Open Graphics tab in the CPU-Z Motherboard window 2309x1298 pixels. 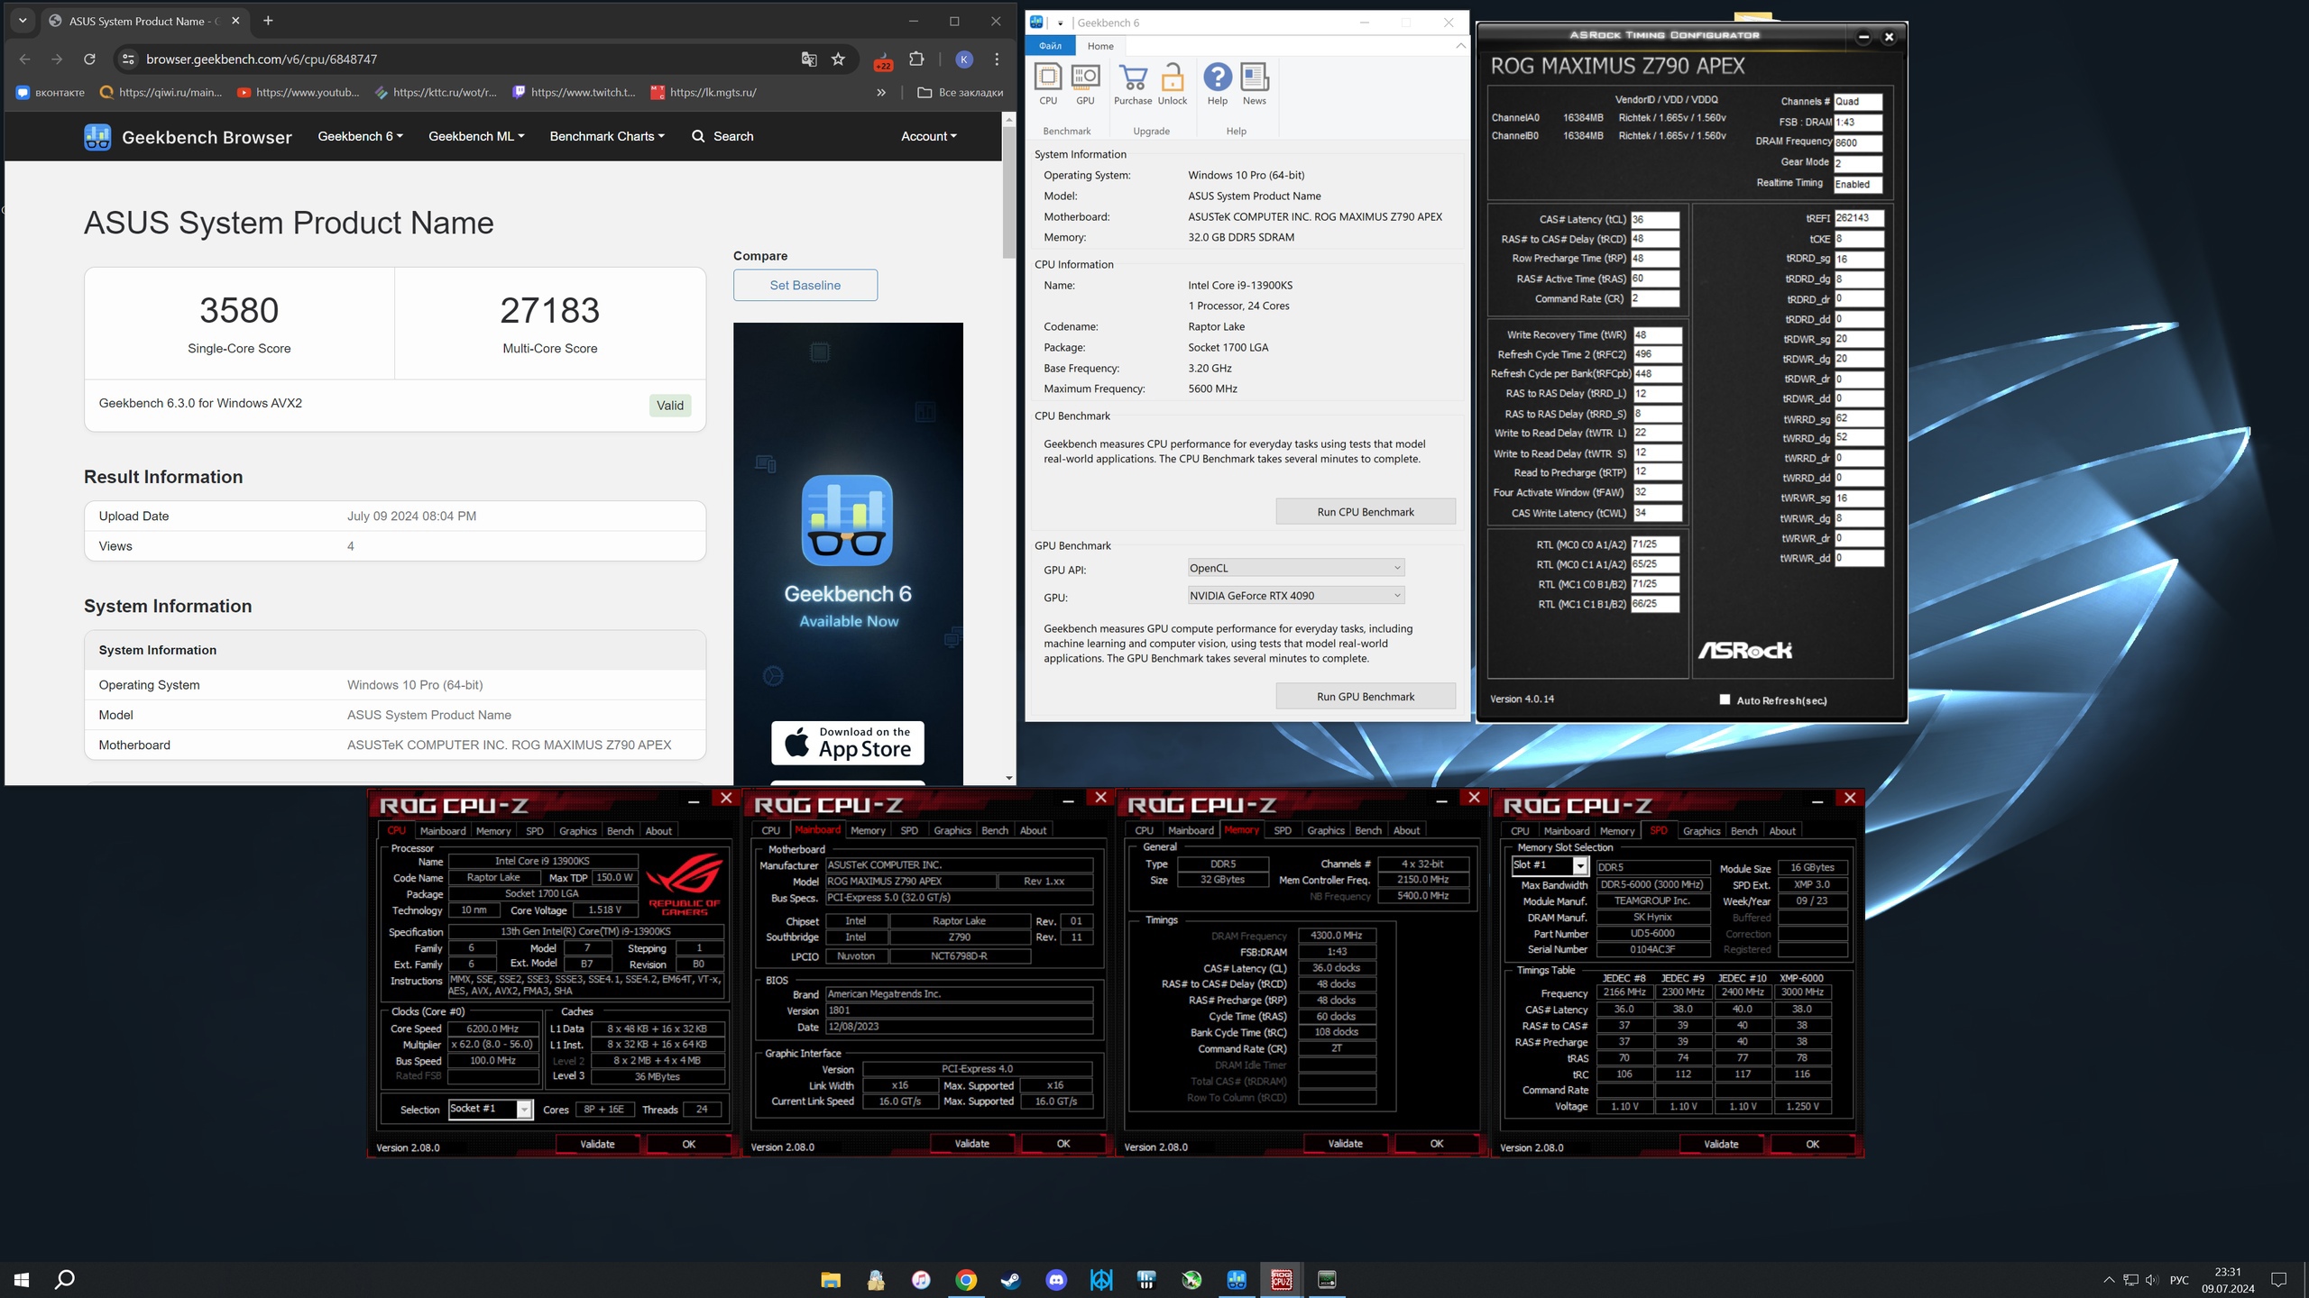(952, 831)
